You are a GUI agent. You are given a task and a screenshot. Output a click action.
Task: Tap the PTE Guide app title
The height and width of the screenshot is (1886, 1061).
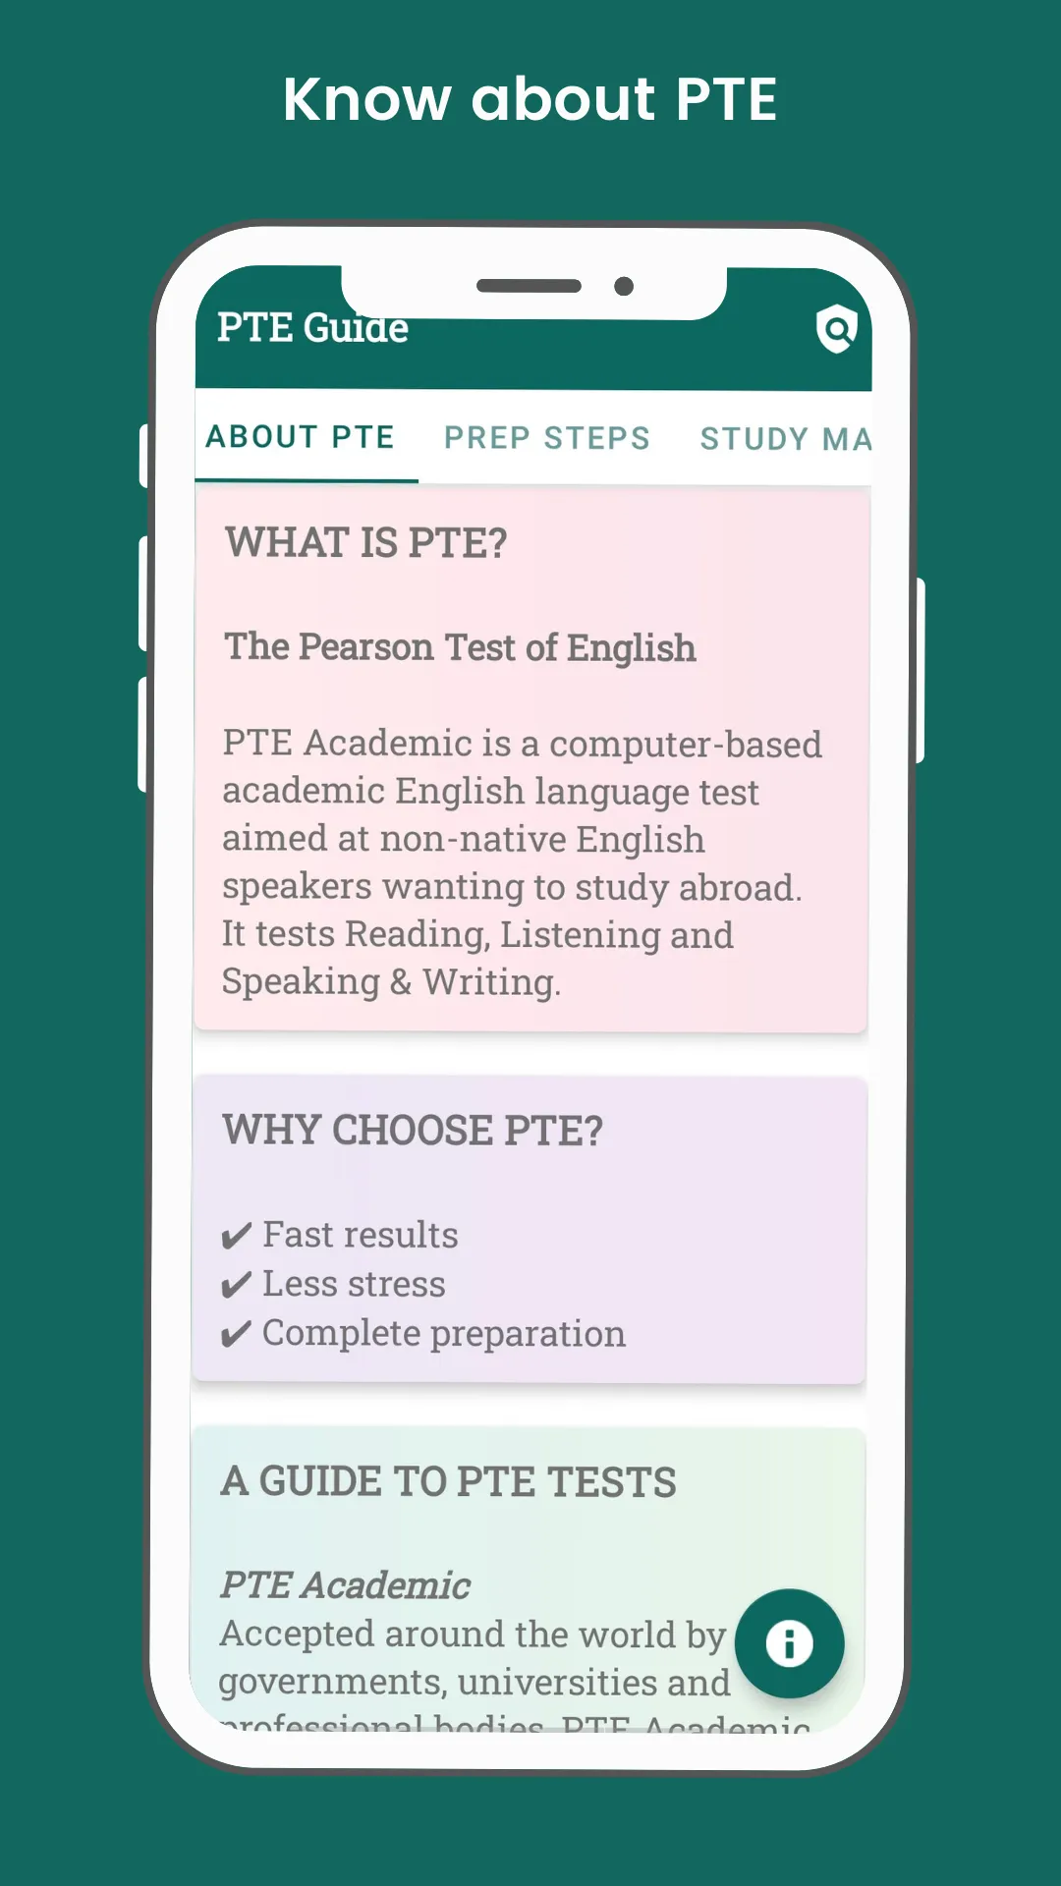click(x=312, y=328)
